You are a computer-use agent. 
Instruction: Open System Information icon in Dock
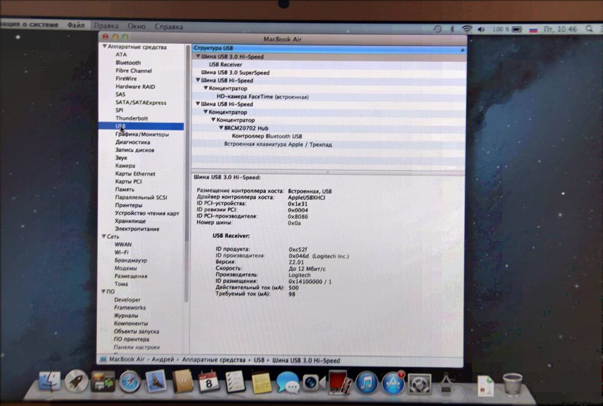pos(446,383)
